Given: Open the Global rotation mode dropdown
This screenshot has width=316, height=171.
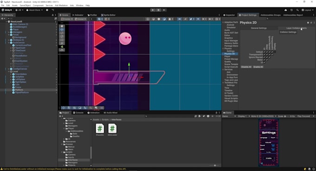Looking at the screenshot, I should [x=80, y=19].
